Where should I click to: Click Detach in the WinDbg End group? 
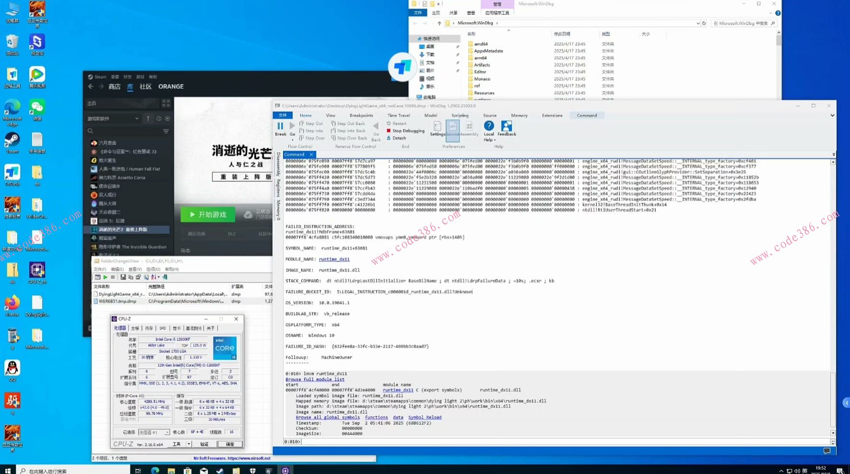[396, 138]
